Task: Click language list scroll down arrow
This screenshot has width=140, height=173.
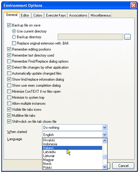Action: (x=104, y=167)
